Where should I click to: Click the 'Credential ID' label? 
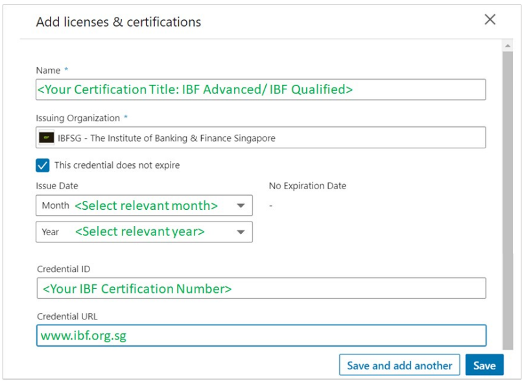coord(64,269)
